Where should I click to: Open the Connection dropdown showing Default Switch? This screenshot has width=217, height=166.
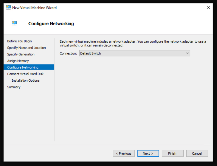[134, 53]
